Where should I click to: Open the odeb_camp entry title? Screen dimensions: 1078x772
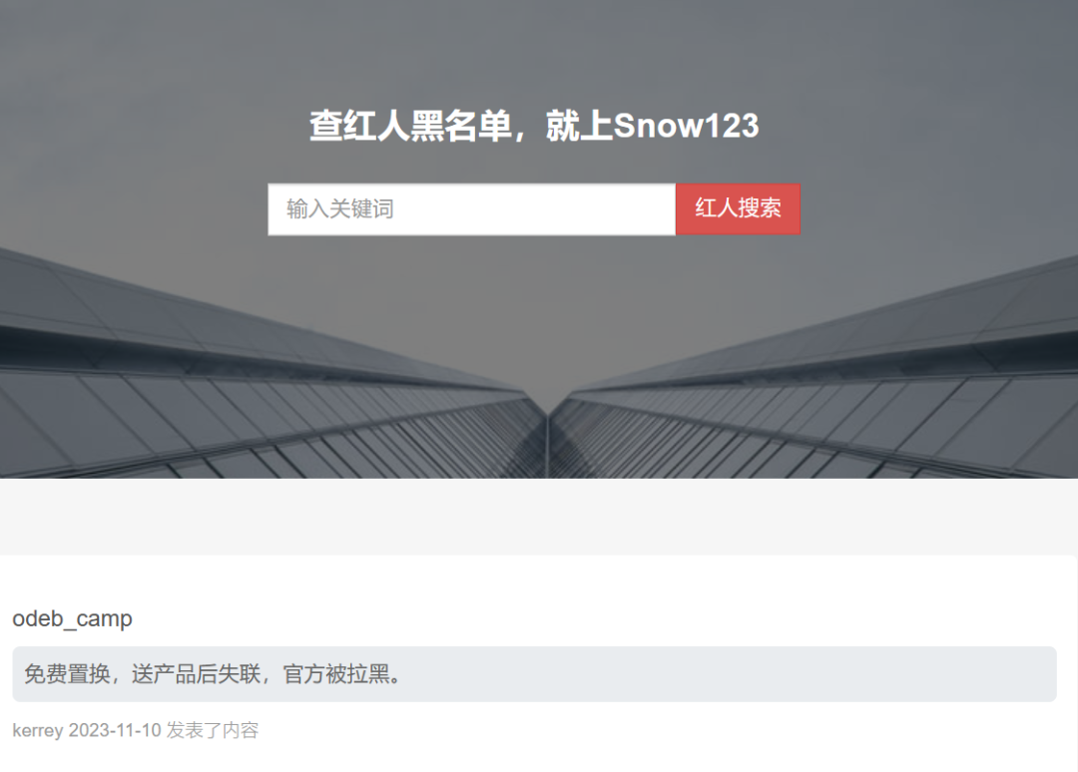(x=72, y=618)
